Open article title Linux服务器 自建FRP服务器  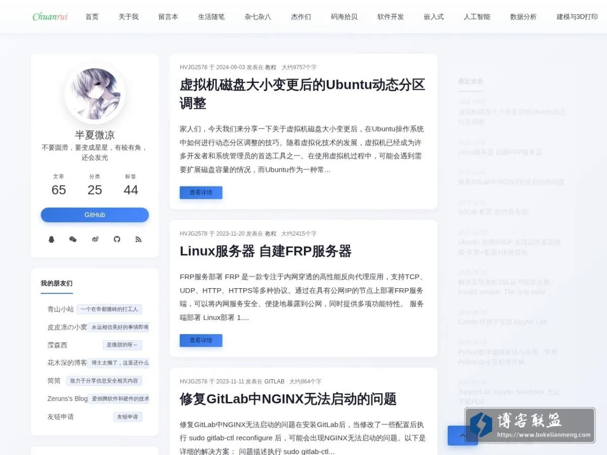pos(266,251)
